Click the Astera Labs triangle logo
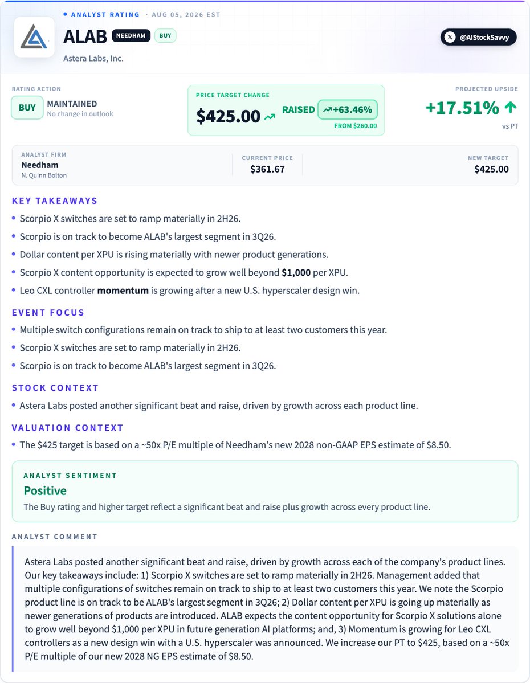Screen dimensions: 530x683 tap(34, 37)
